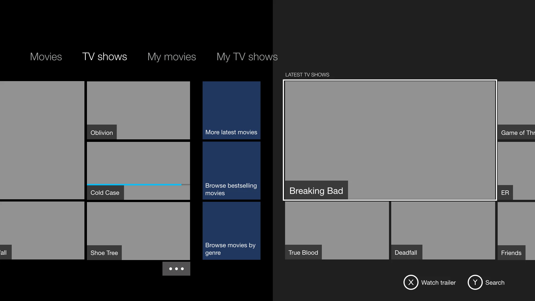The height and width of the screenshot is (301, 535).
Task: Open Browse movies by genre tile
Action: point(231,231)
